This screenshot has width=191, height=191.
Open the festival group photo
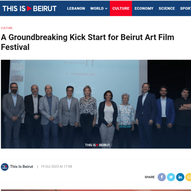(x=96, y=104)
